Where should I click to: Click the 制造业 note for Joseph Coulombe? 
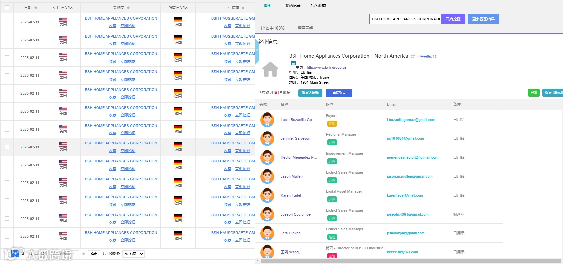pyautogui.click(x=459, y=214)
